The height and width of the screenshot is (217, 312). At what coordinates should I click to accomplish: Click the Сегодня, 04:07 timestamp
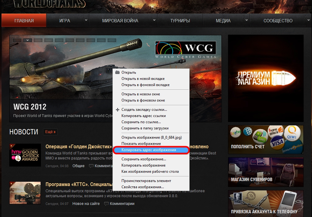57,204
